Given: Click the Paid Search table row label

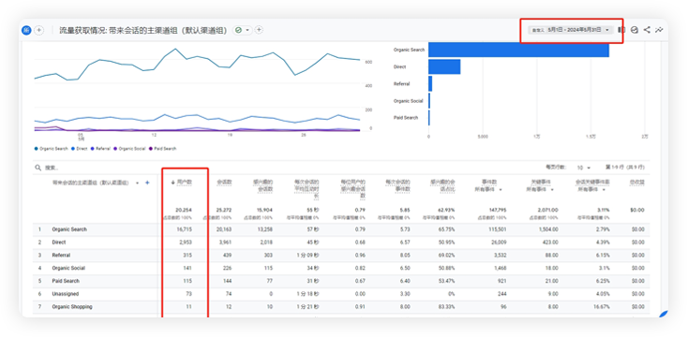Looking at the screenshot, I should pos(66,281).
